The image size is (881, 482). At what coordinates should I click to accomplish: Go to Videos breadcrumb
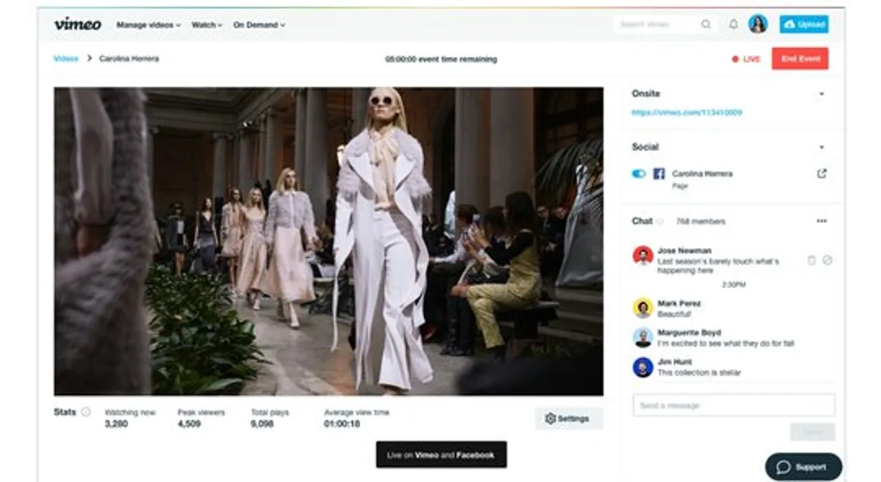coord(66,58)
